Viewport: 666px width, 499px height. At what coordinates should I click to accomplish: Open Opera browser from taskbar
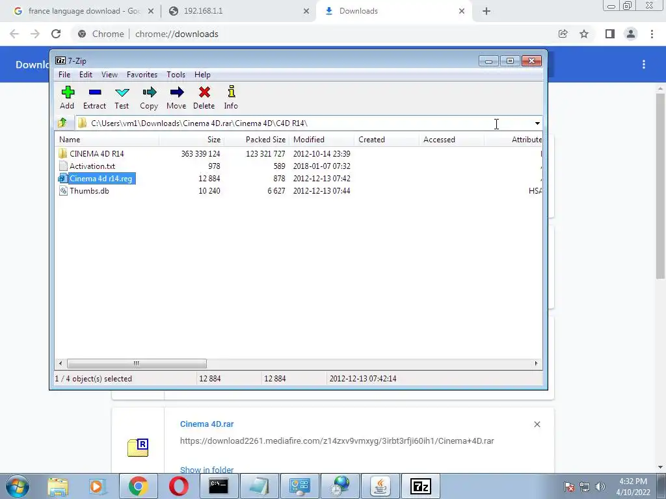pyautogui.click(x=179, y=486)
